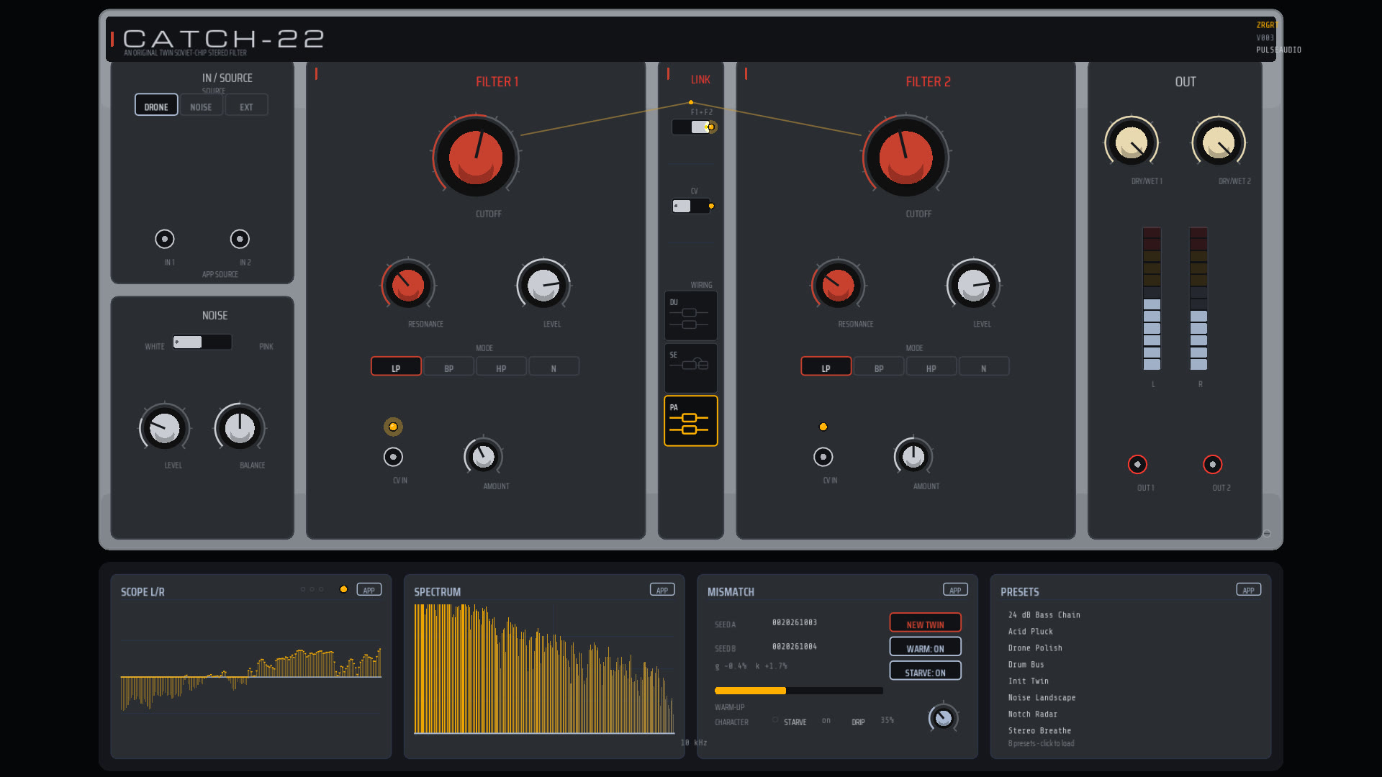The width and height of the screenshot is (1382, 777).
Task: Click the DRY/WET 1 knob
Action: [1132, 142]
